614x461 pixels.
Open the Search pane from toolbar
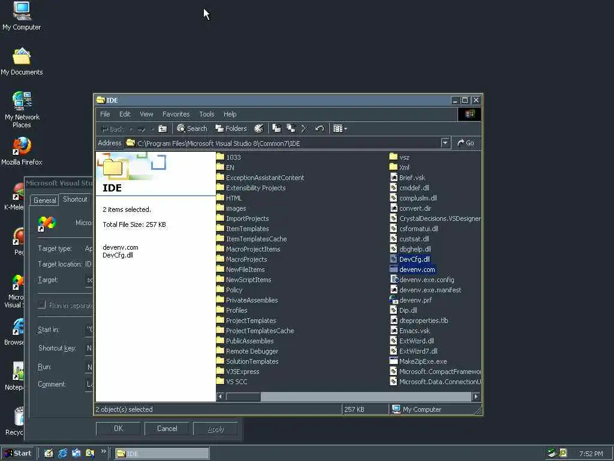pyautogui.click(x=192, y=128)
